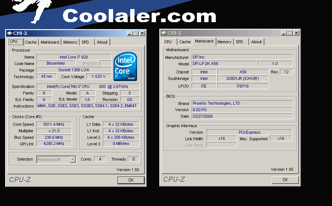Maximize the left CPU-Z window
Viewport: 332px width, 206px height.
pos(136,33)
